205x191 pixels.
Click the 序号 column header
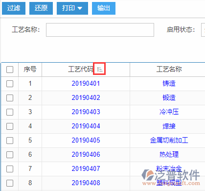30,70
